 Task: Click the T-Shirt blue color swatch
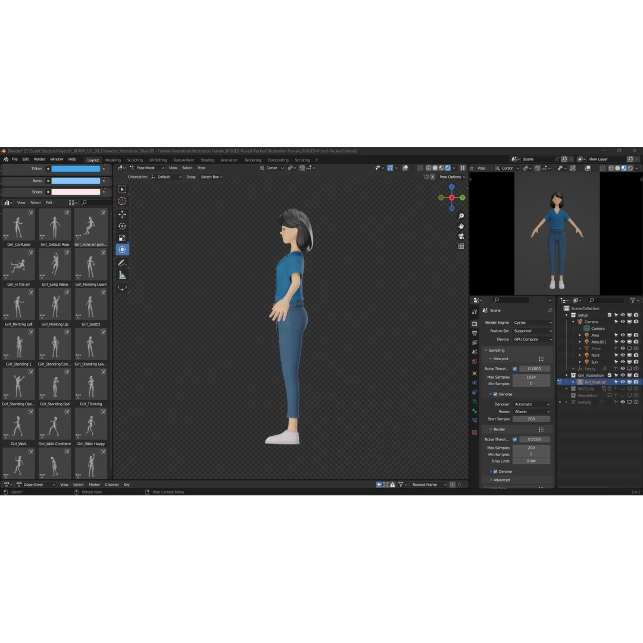[76, 168]
